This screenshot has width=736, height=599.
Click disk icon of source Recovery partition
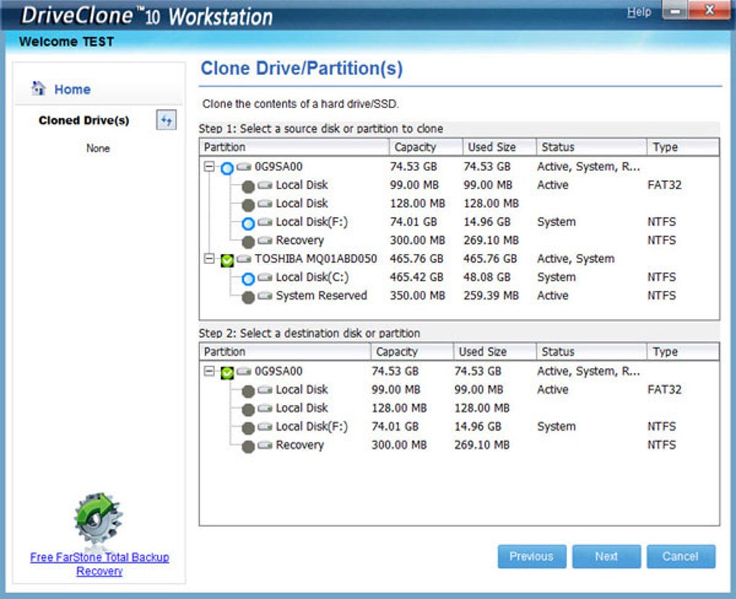[266, 240]
